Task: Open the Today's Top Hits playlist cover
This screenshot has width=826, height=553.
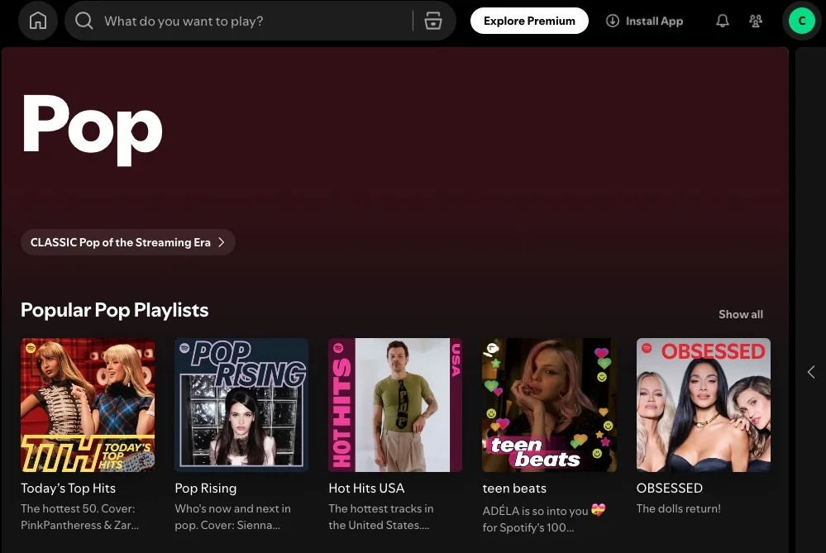Action: tap(88, 405)
